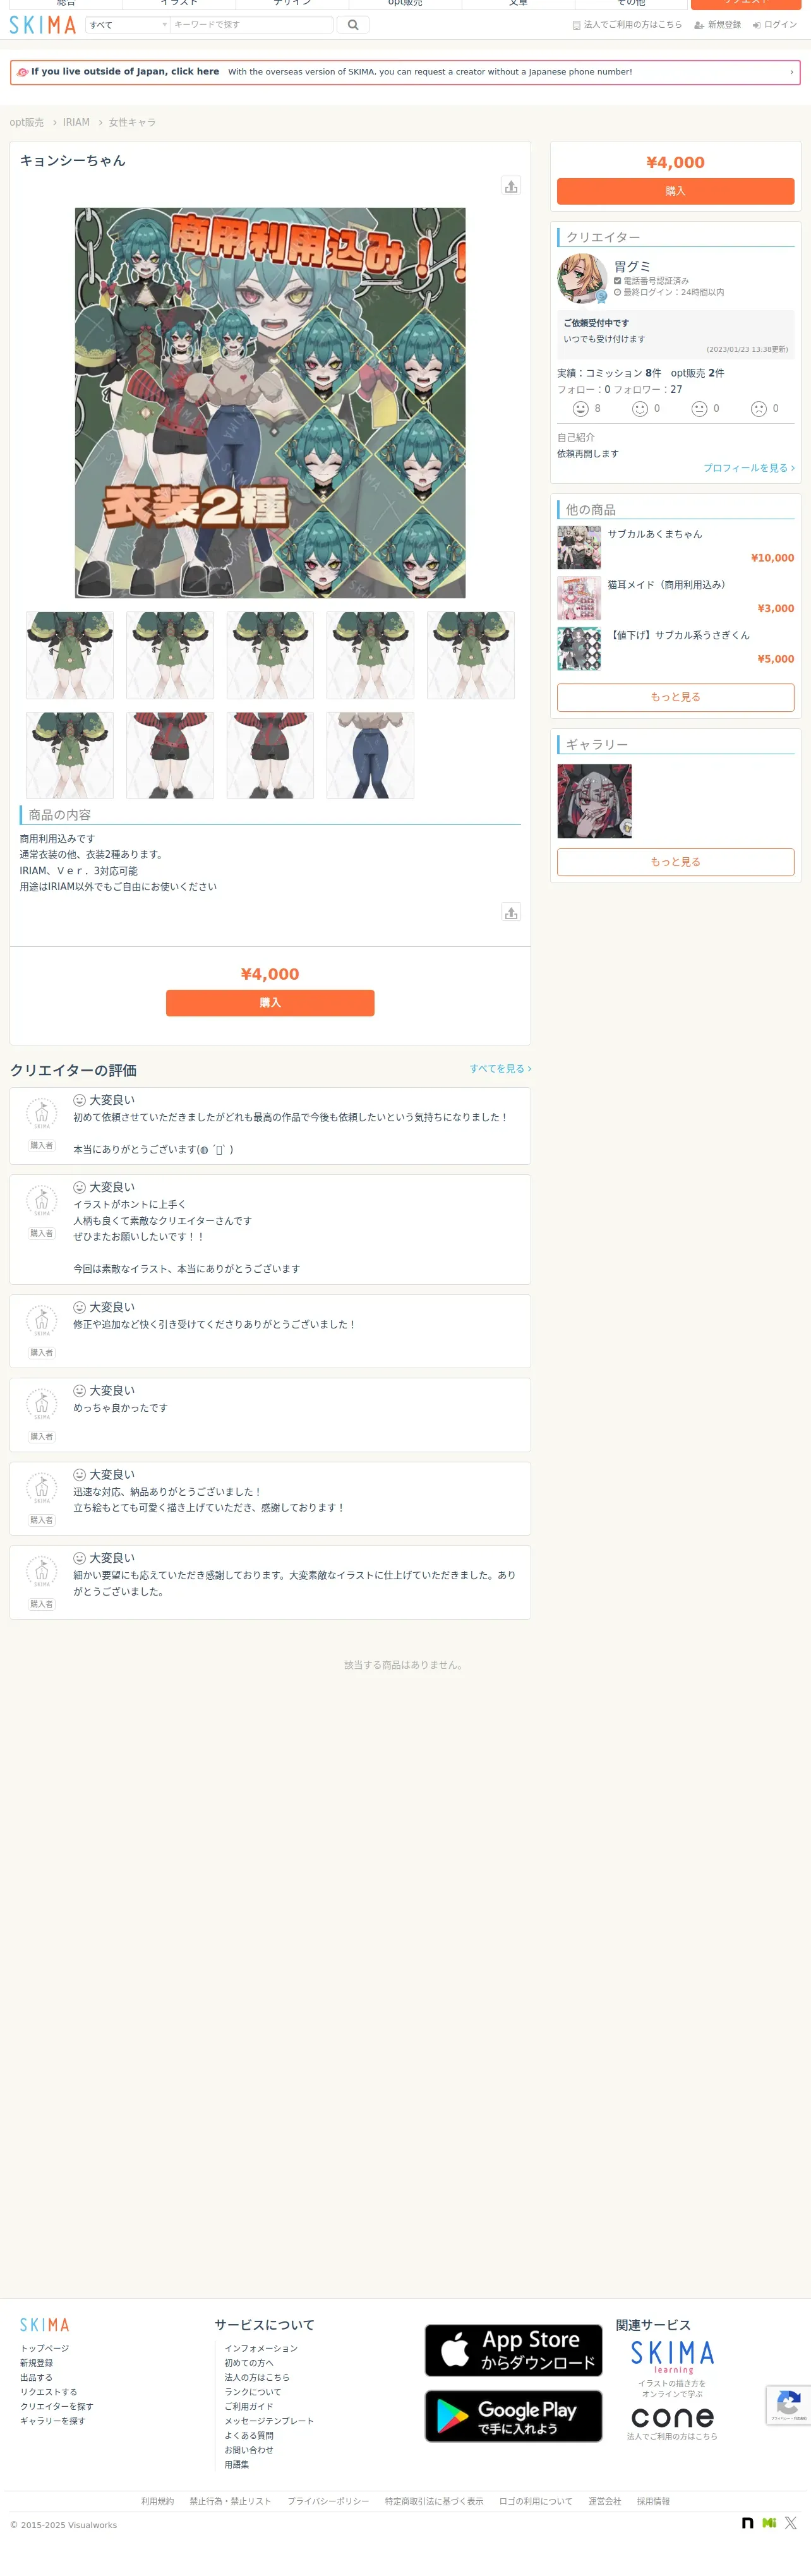Screen dimensions: 811x2576
Task: Open creator name 胃グミ
Action: click(632, 266)
